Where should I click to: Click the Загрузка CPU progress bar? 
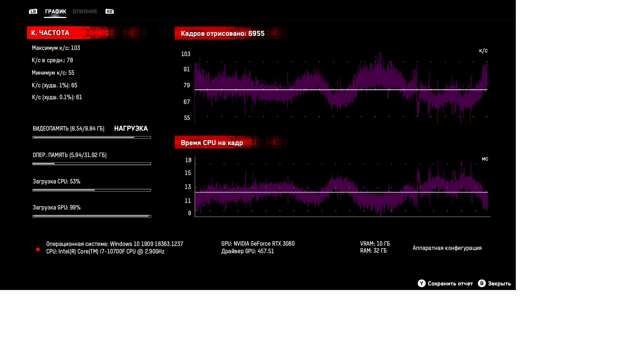pyautogui.click(x=92, y=190)
